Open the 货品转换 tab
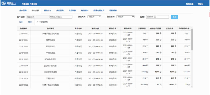210x95 pixels. click(x=72, y=10)
